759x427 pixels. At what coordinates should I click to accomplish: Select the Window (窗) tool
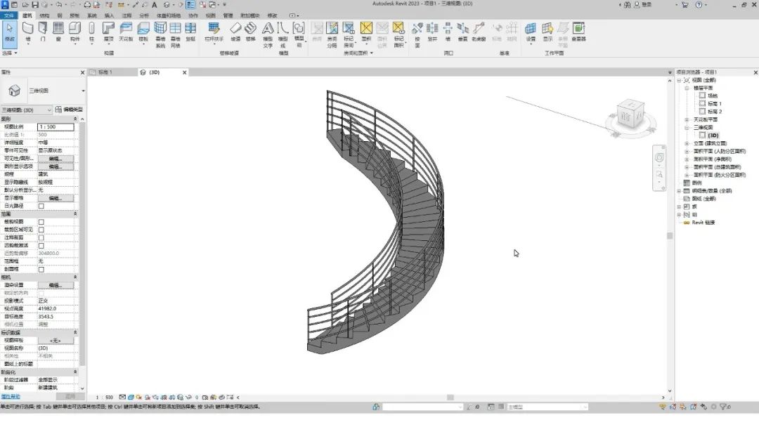(x=58, y=32)
